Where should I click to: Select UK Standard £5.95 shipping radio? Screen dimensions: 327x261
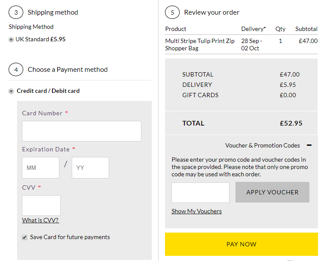[x=11, y=40]
